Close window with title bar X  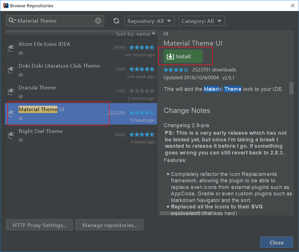(293, 6)
